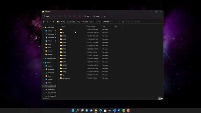Select My Passport drive in sidebar
Image resolution: width=201 pixels, height=113 pixels.
point(52,96)
